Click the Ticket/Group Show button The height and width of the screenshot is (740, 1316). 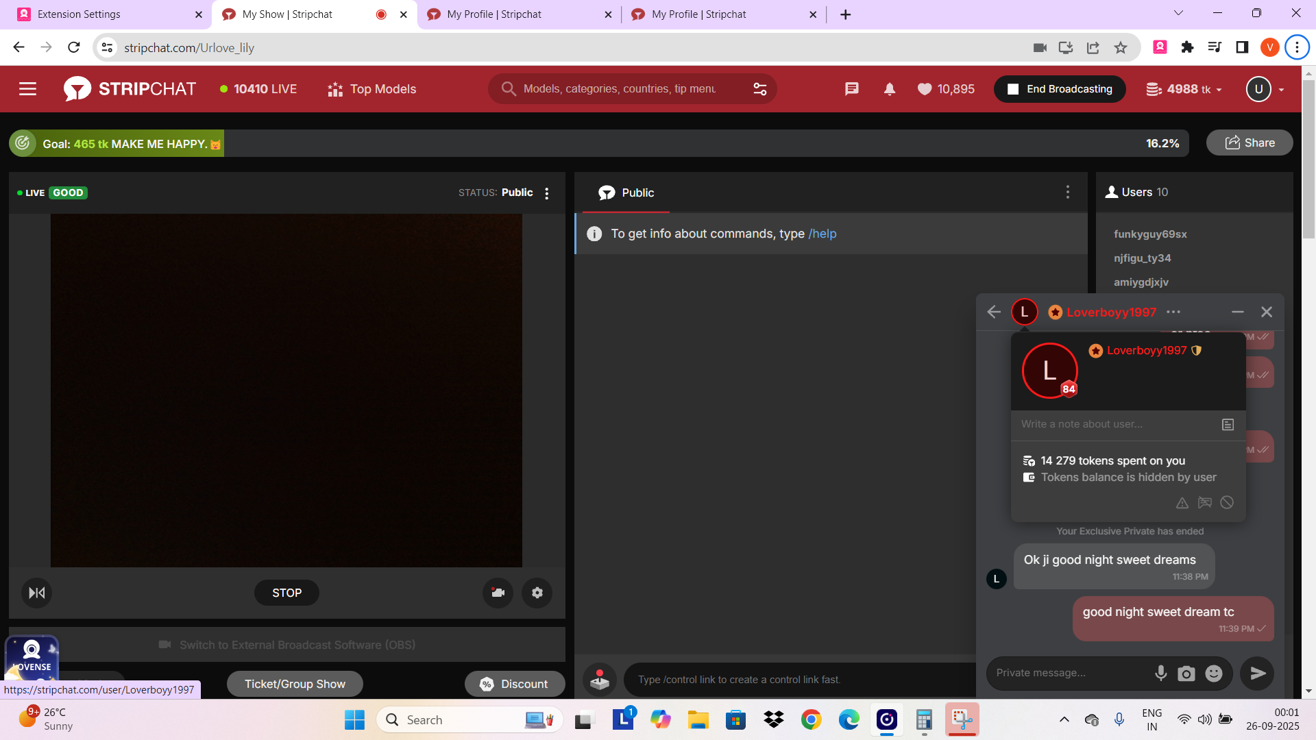click(295, 684)
